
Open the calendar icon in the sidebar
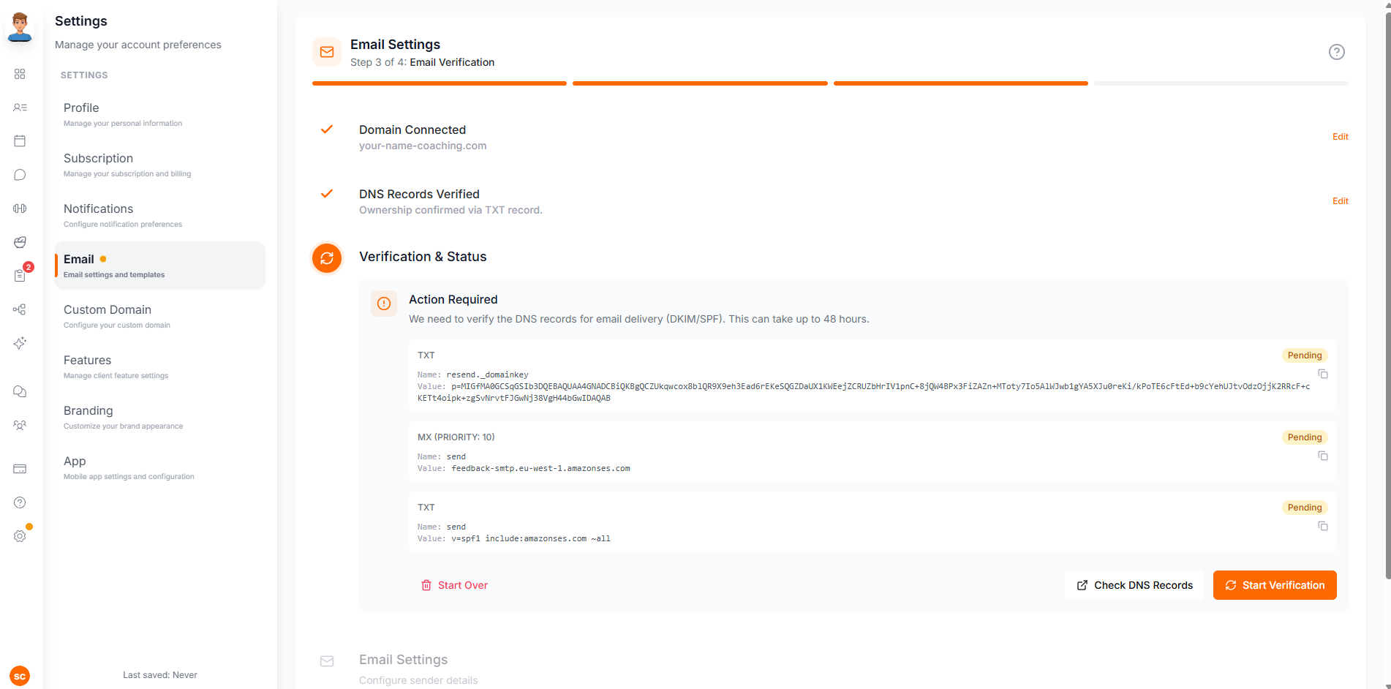20,140
